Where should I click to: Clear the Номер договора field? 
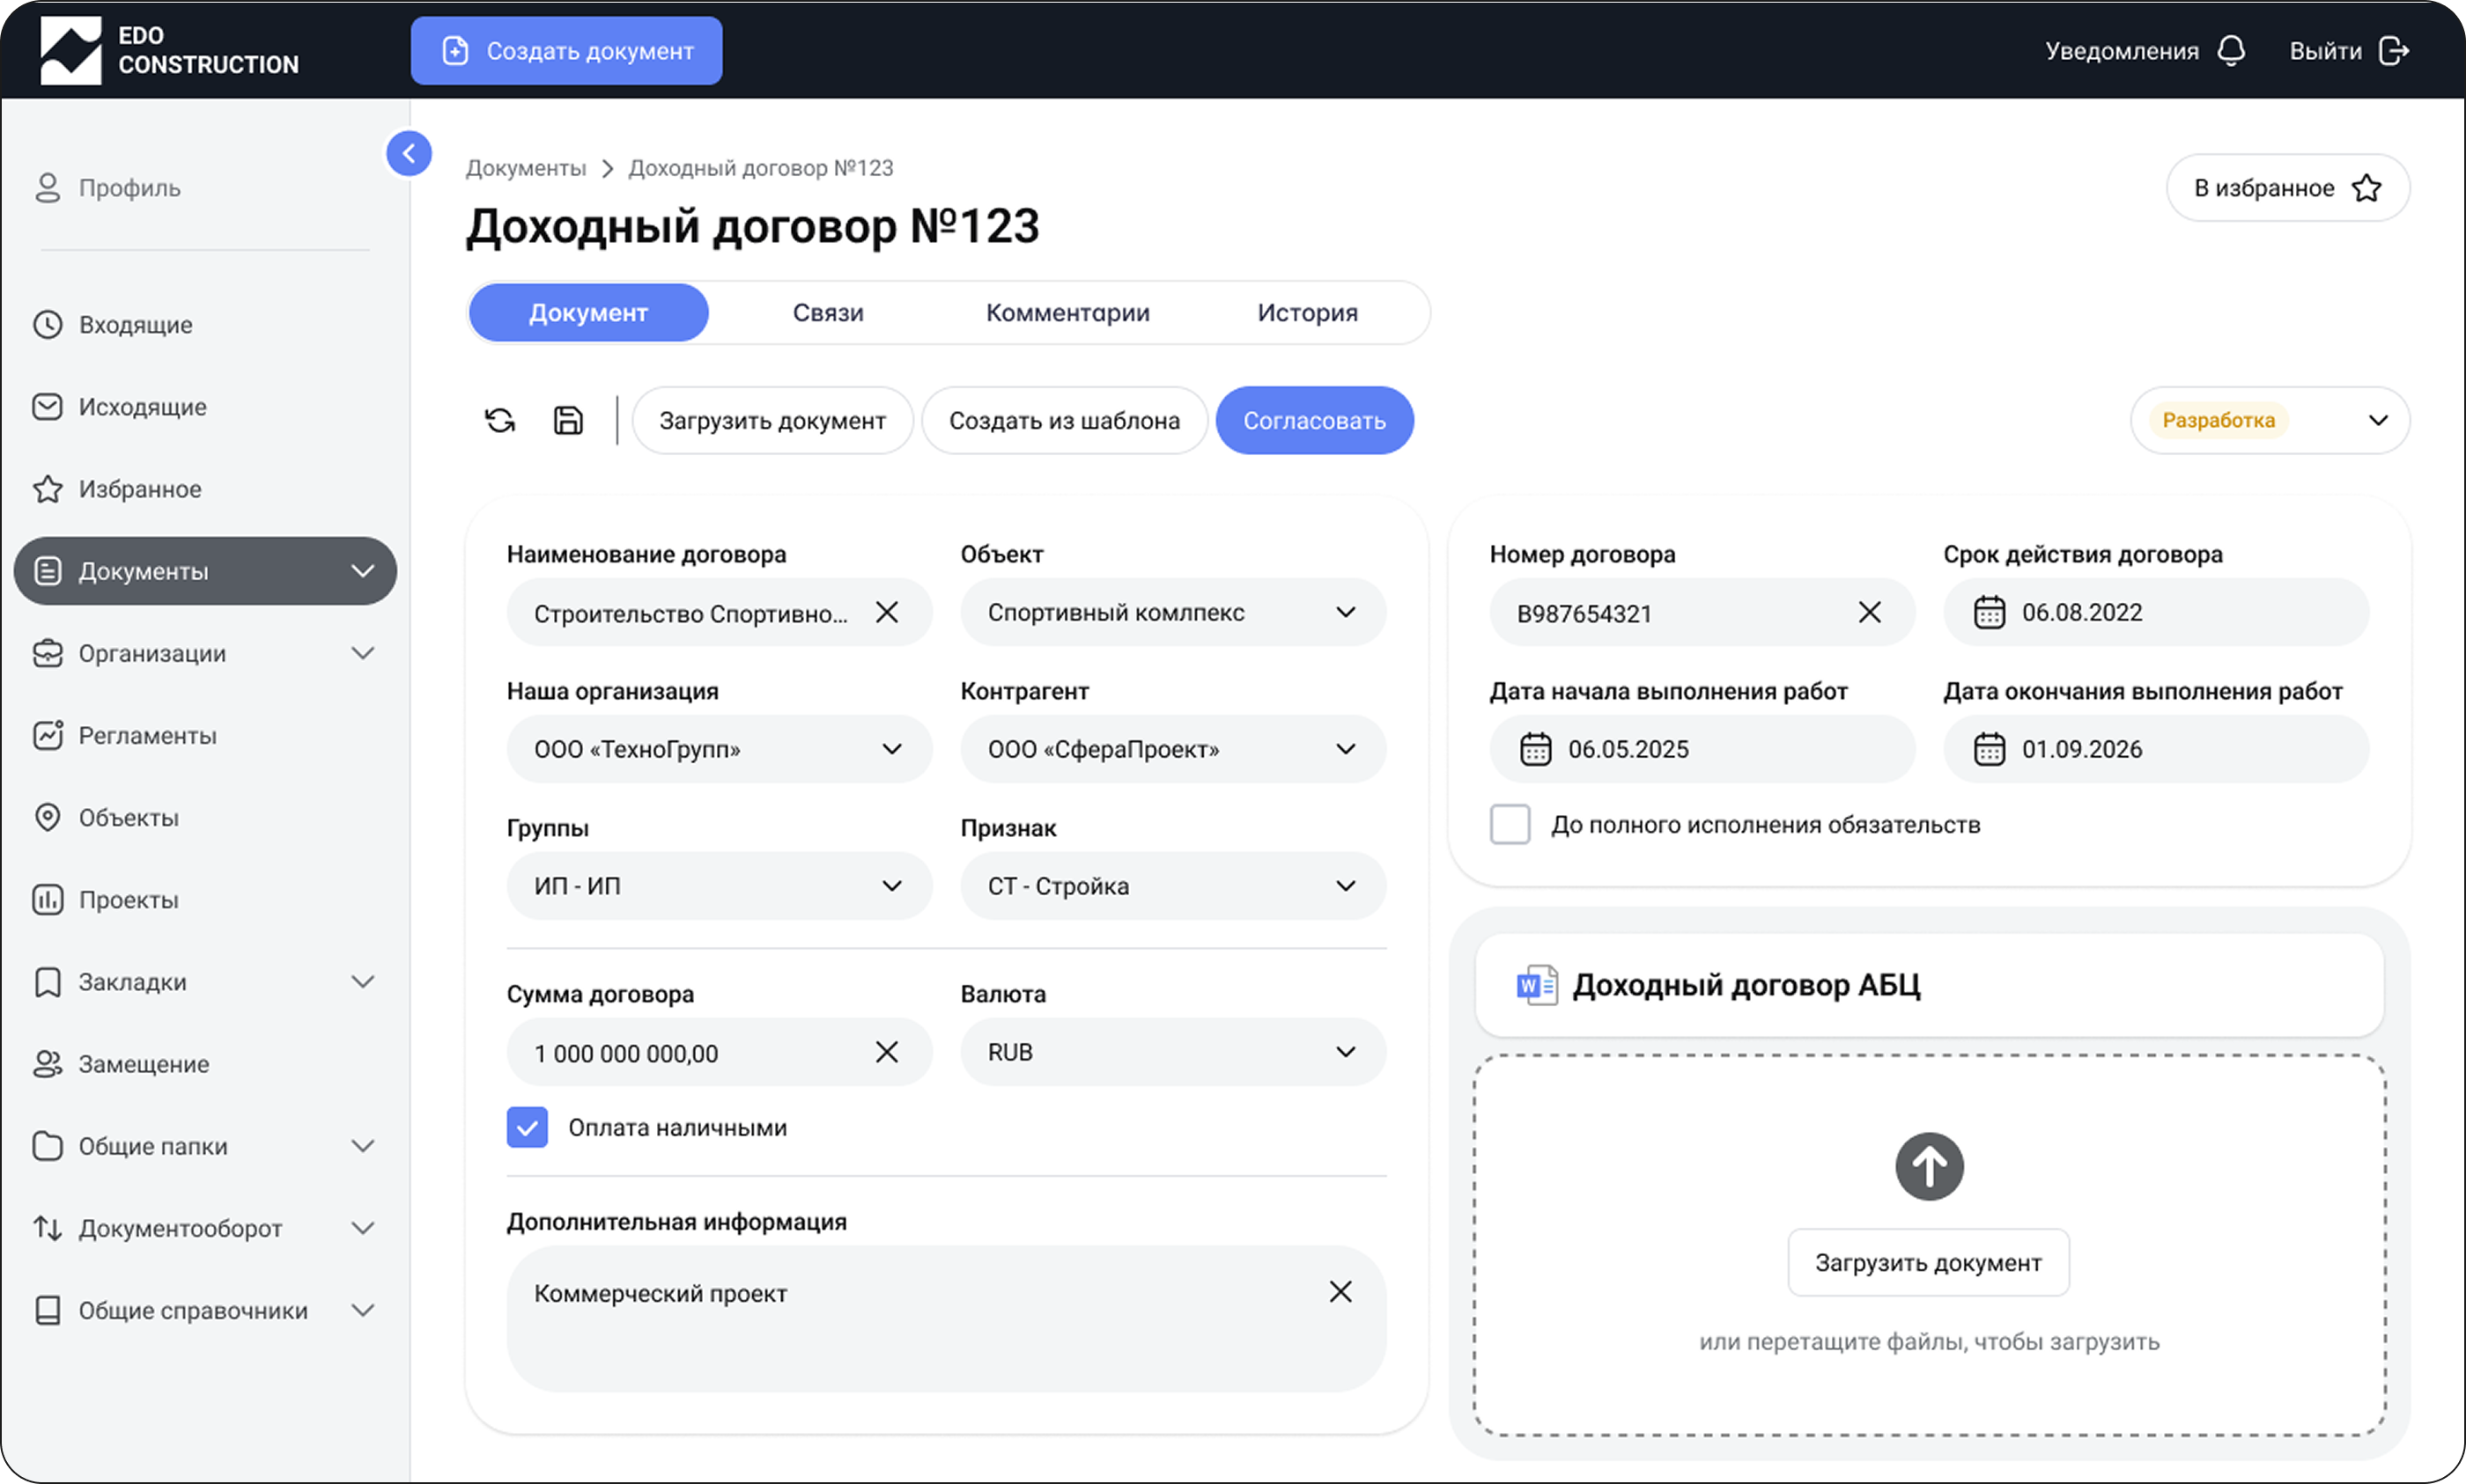[x=1870, y=612]
